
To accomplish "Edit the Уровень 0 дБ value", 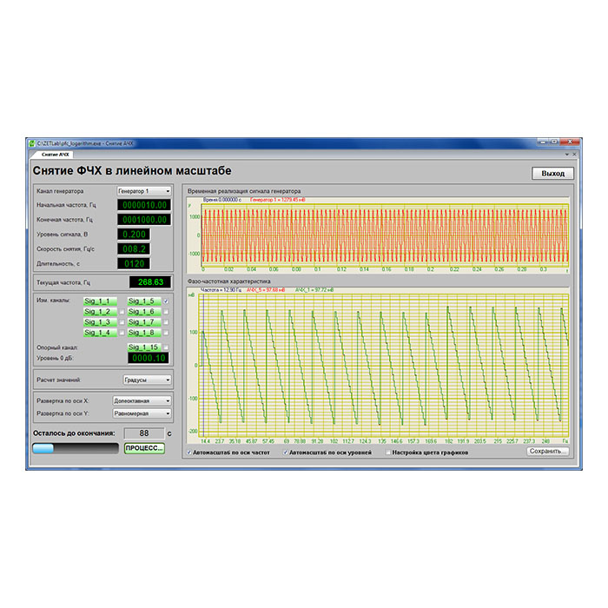I will [x=149, y=358].
